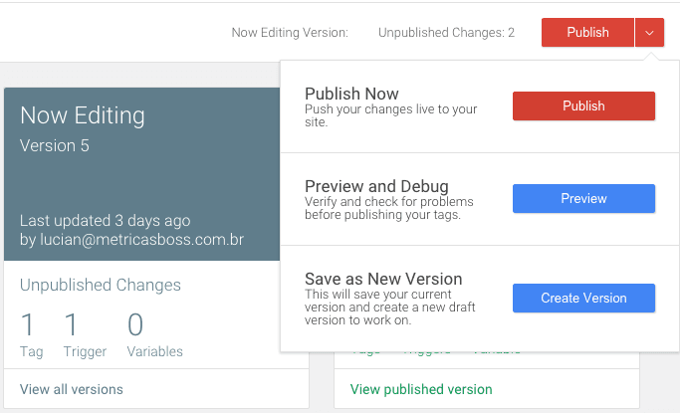Click the Unpublished Changes section heading

click(x=101, y=286)
